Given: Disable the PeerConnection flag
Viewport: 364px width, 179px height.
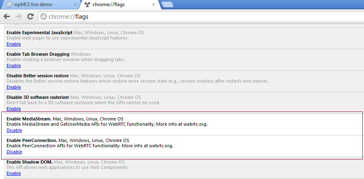Looking at the screenshot, I should click(14, 152).
